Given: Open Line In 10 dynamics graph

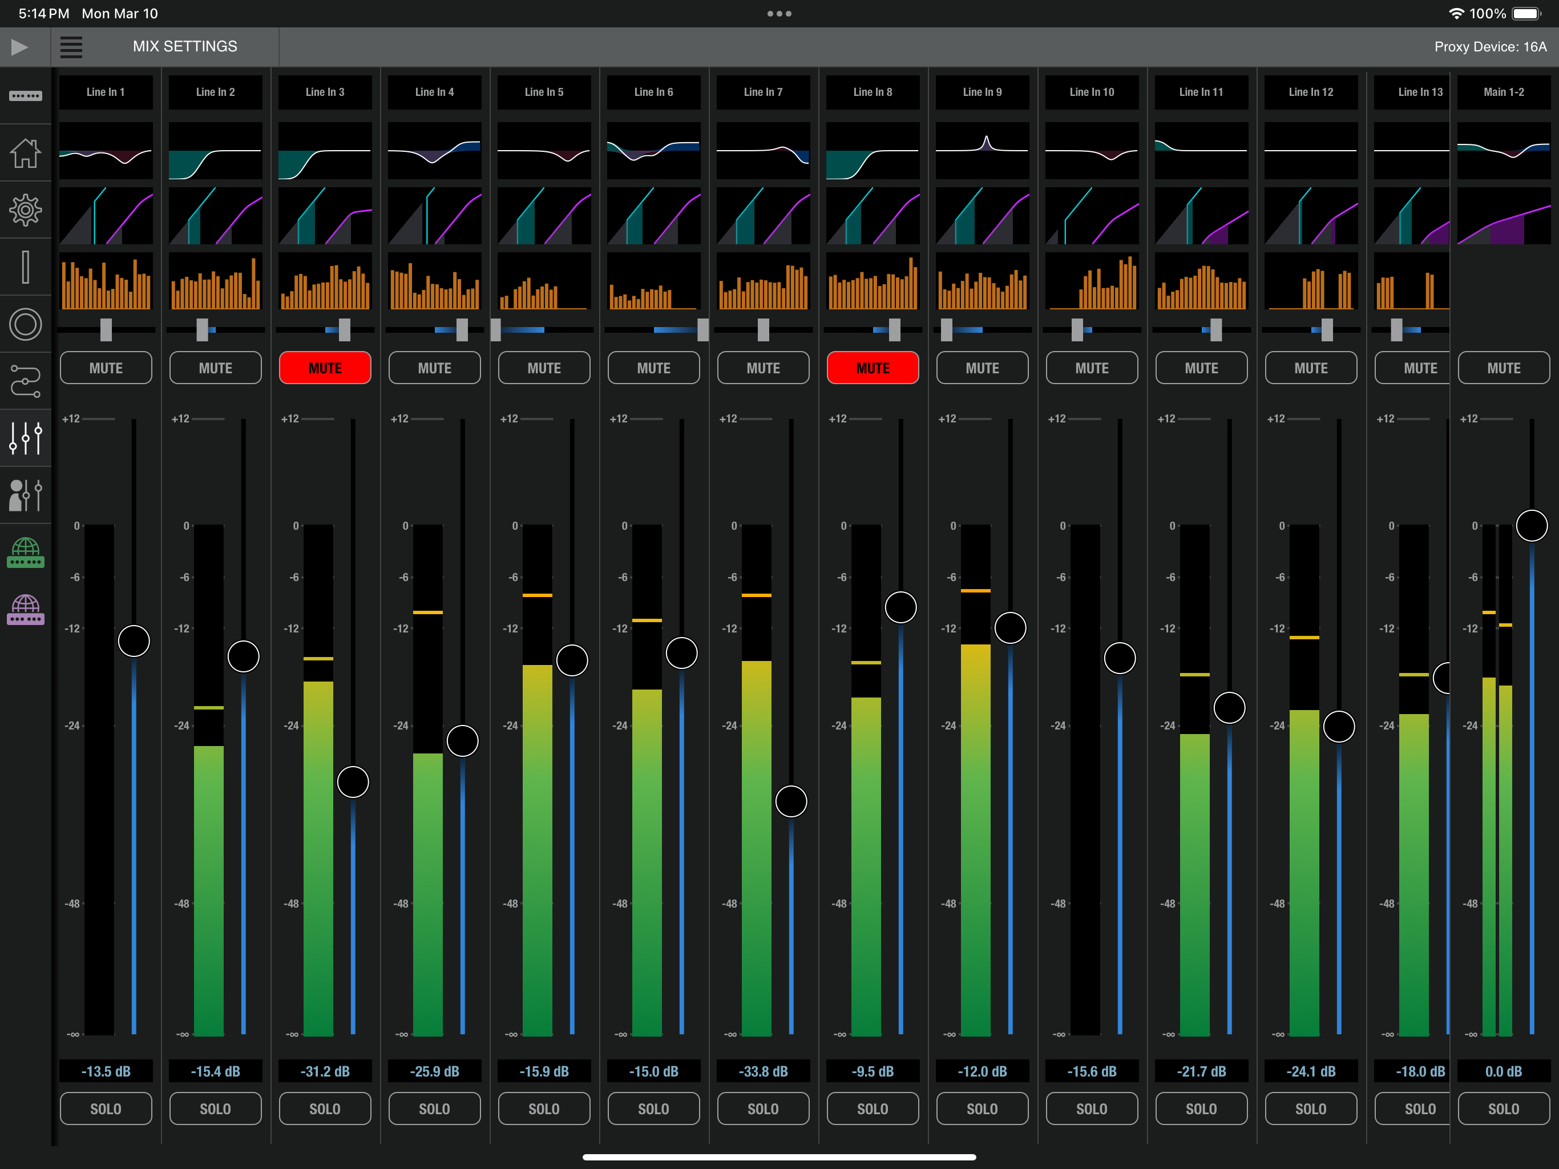Looking at the screenshot, I should tap(1092, 216).
